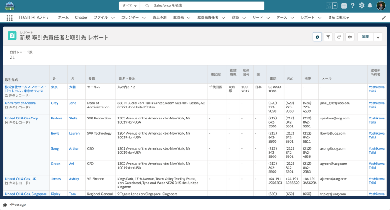Open the 株式会社セールスフォース・ドットコム account link
390x210 pixels.
26,89
